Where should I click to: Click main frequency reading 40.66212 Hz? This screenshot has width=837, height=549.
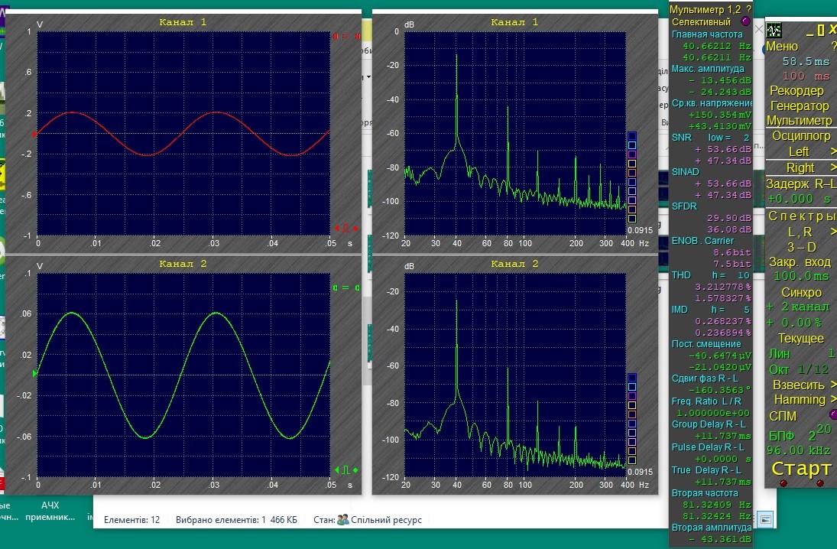pos(717,46)
